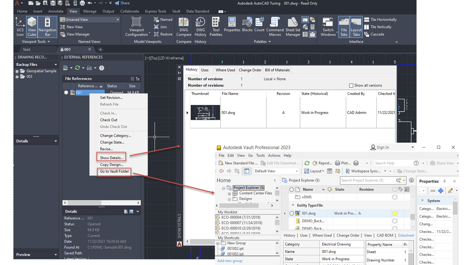Select Show Details... in context menu

point(112,158)
